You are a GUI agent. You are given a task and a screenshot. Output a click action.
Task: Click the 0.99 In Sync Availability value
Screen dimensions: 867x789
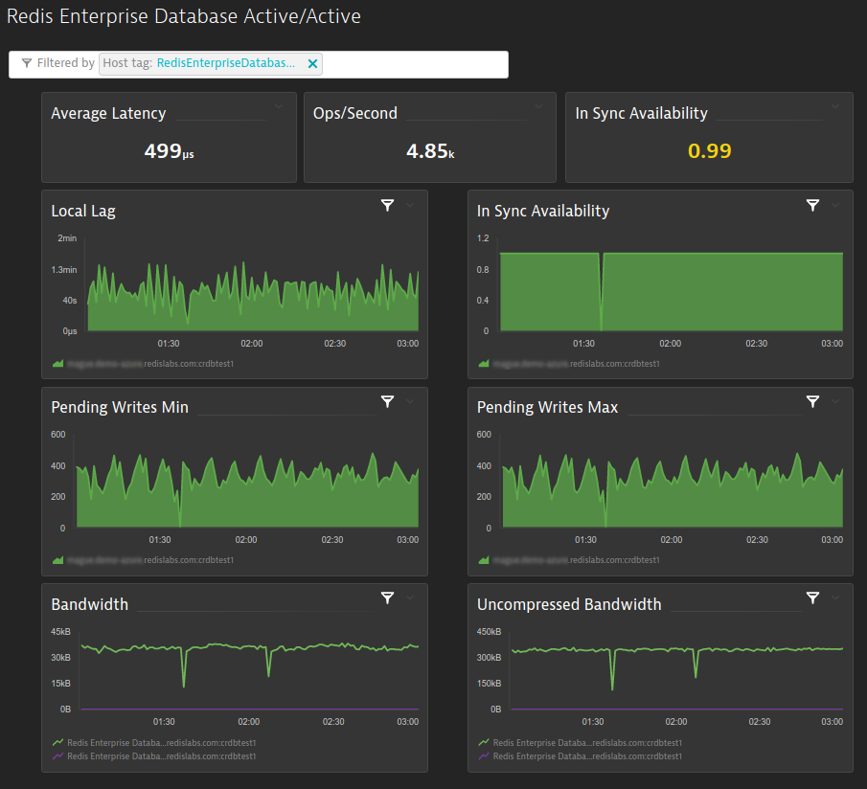[709, 151]
